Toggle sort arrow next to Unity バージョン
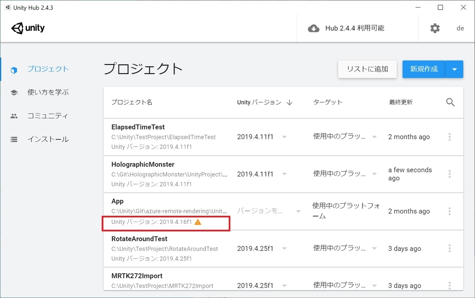The width and height of the screenshot is (475, 298). [x=289, y=102]
